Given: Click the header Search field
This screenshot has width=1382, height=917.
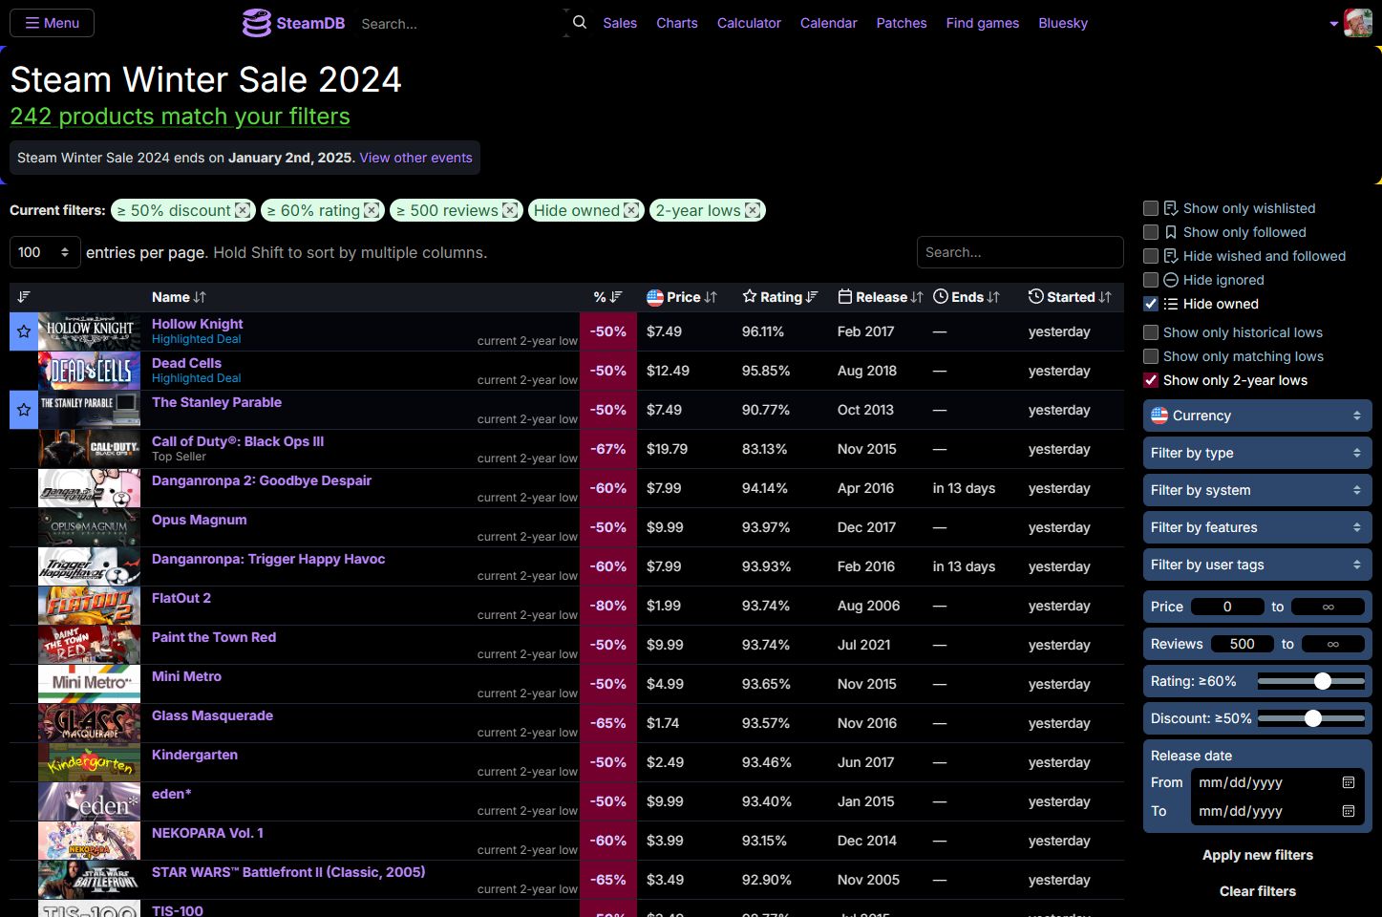Looking at the screenshot, I should pyautogui.click(x=459, y=23).
